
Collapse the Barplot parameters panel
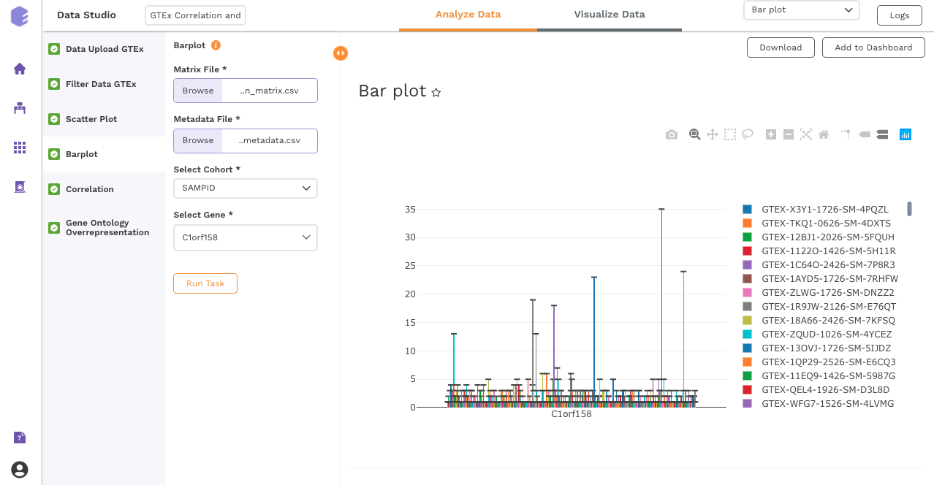[340, 53]
